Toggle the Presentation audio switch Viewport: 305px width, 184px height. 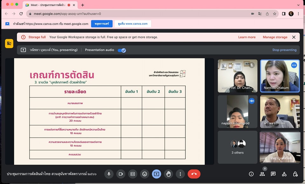[122, 50]
